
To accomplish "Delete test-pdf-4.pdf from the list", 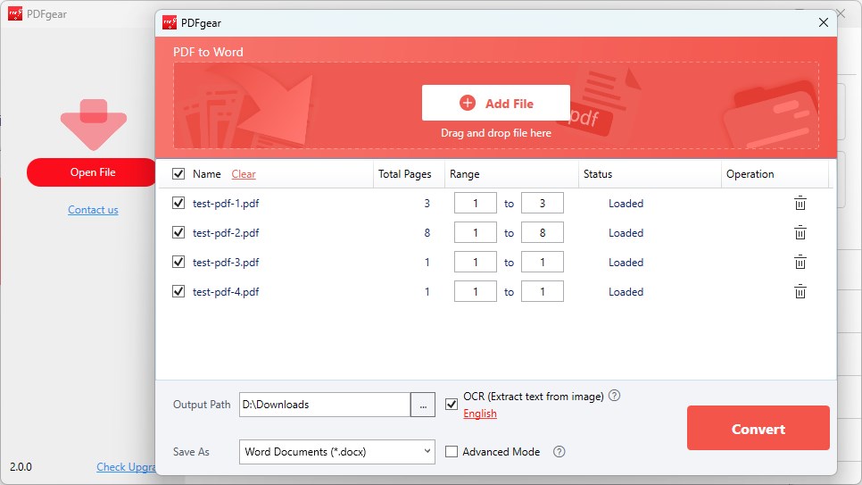I will (800, 292).
